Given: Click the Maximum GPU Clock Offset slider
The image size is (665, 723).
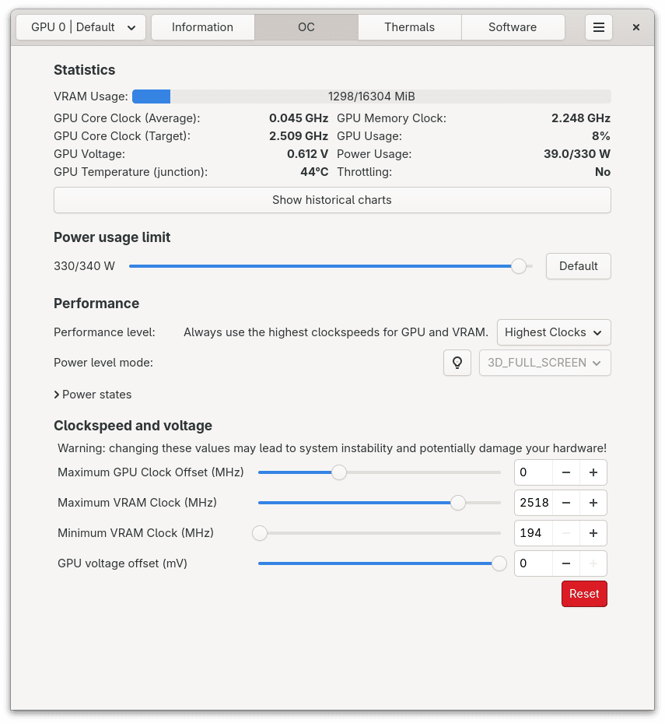Looking at the screenshot, I should [x=380, y=472].
